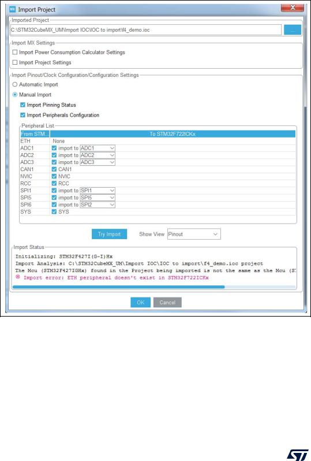Uncheck Import Peripherals Configuration
The image size is (311, 461).
pyautogui.click(x=23, y=115)
